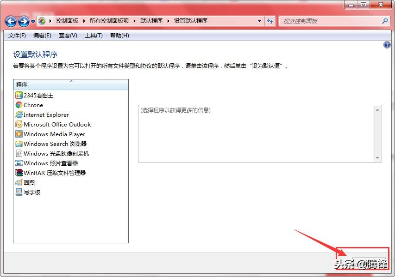This screenshot has width=395, height=277.
Task: Go back with the Back arrow button
Action: [x=11, y=21]
